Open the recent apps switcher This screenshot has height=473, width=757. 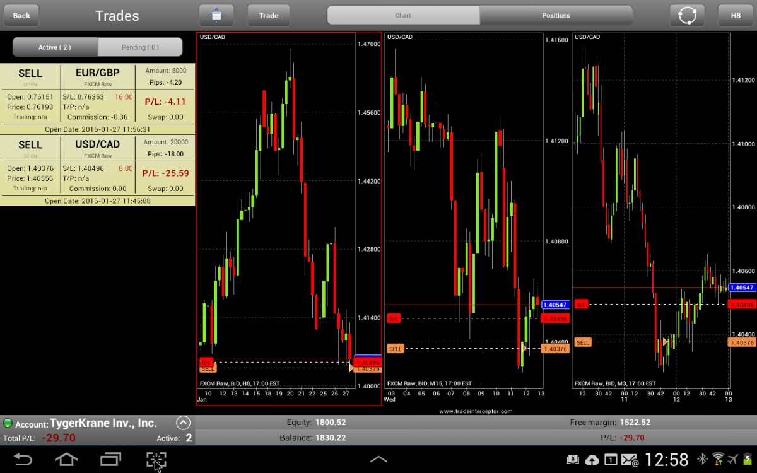tap(111, 460)
